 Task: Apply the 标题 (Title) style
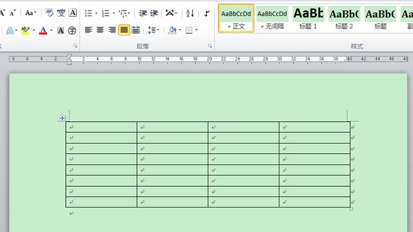pos(380,18)
